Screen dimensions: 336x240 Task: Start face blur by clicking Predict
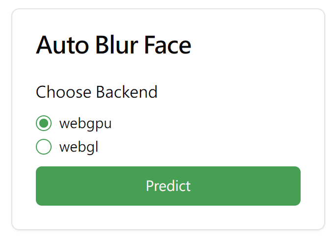168,186
